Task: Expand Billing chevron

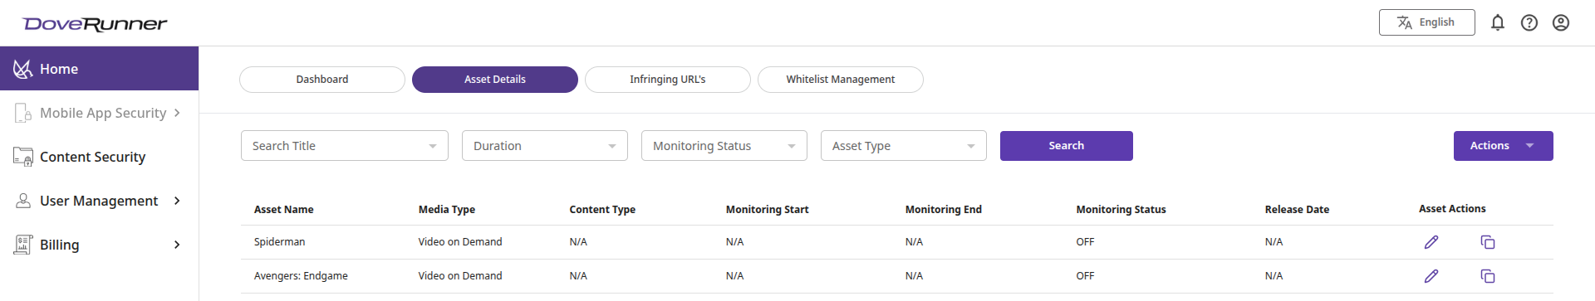Action: [x=177, y=245]
